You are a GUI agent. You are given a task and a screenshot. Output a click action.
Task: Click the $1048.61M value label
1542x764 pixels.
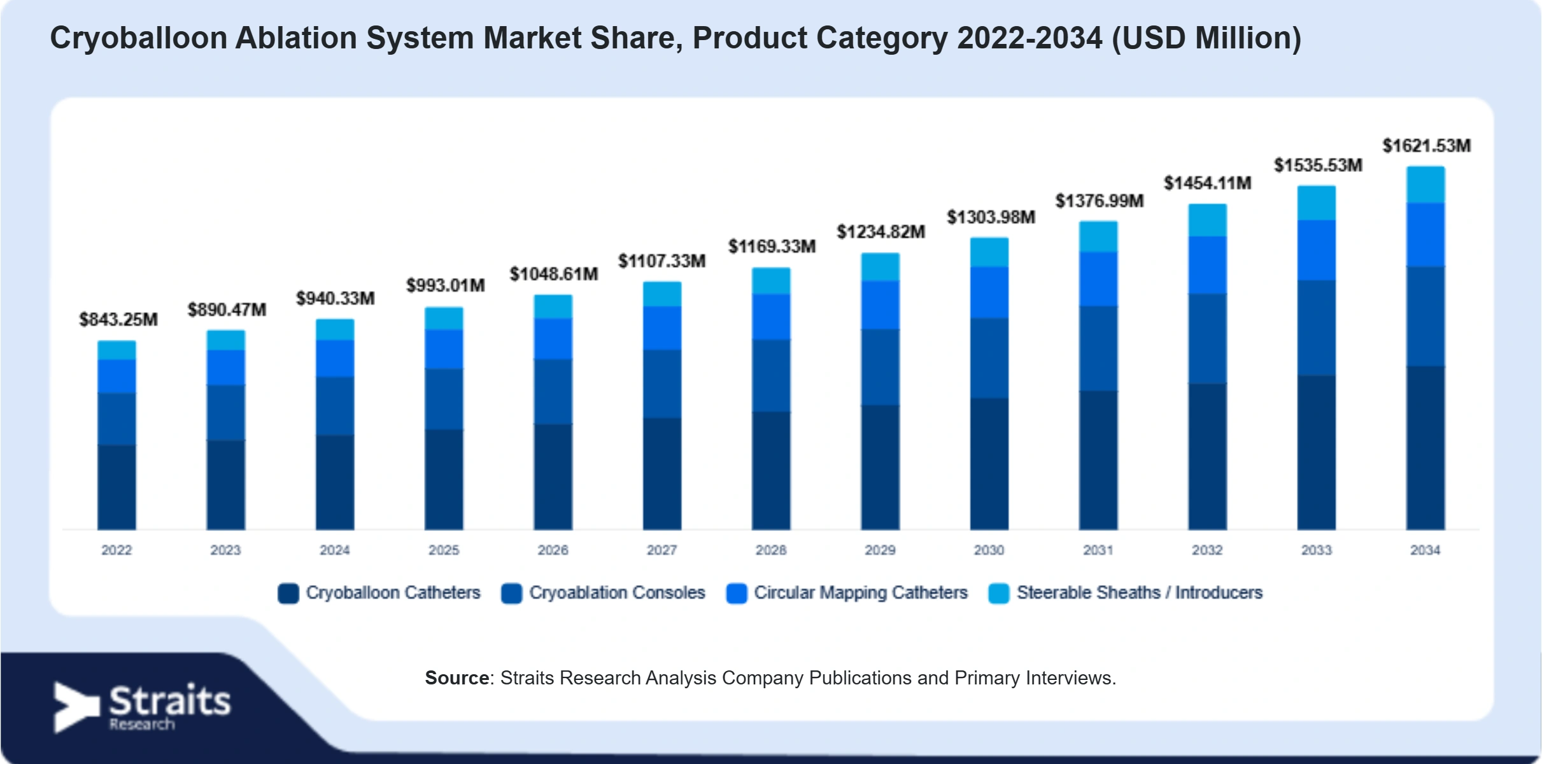[554, 274]
